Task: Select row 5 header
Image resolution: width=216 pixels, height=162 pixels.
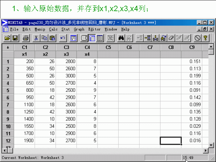Action: [8, 90]
